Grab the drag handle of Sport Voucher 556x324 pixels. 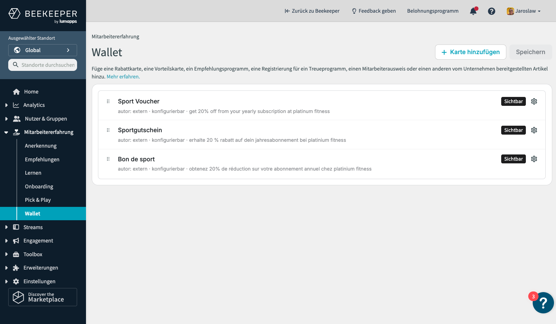(108, 101)
